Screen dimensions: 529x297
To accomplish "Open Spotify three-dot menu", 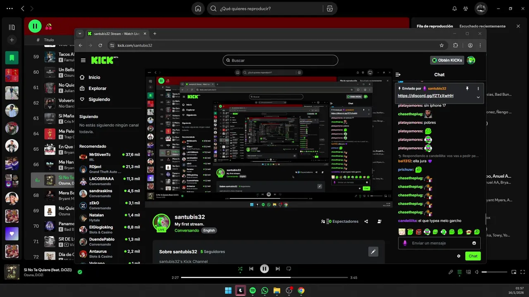I will point(10,9).
